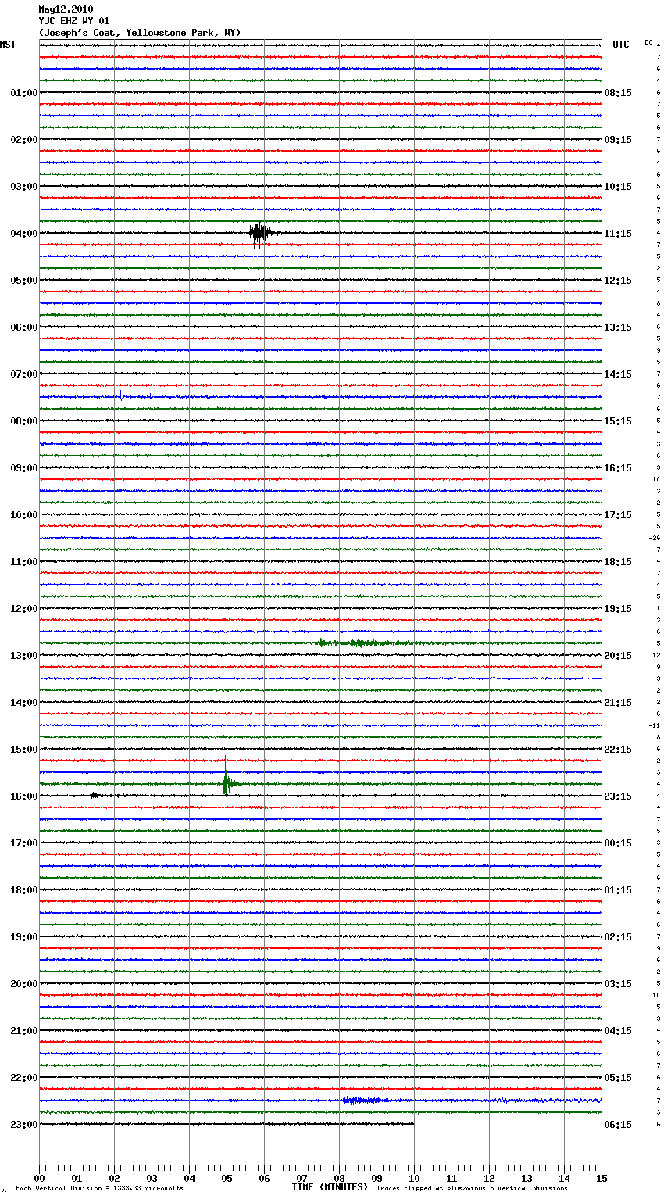Click the small blue blip after the 07:00 trace
The image size is (664, 1199).
pos(120,395)
